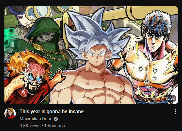
Task: Click the glowing blue eyes of the cartoon man
Action: tap(34, 78)
